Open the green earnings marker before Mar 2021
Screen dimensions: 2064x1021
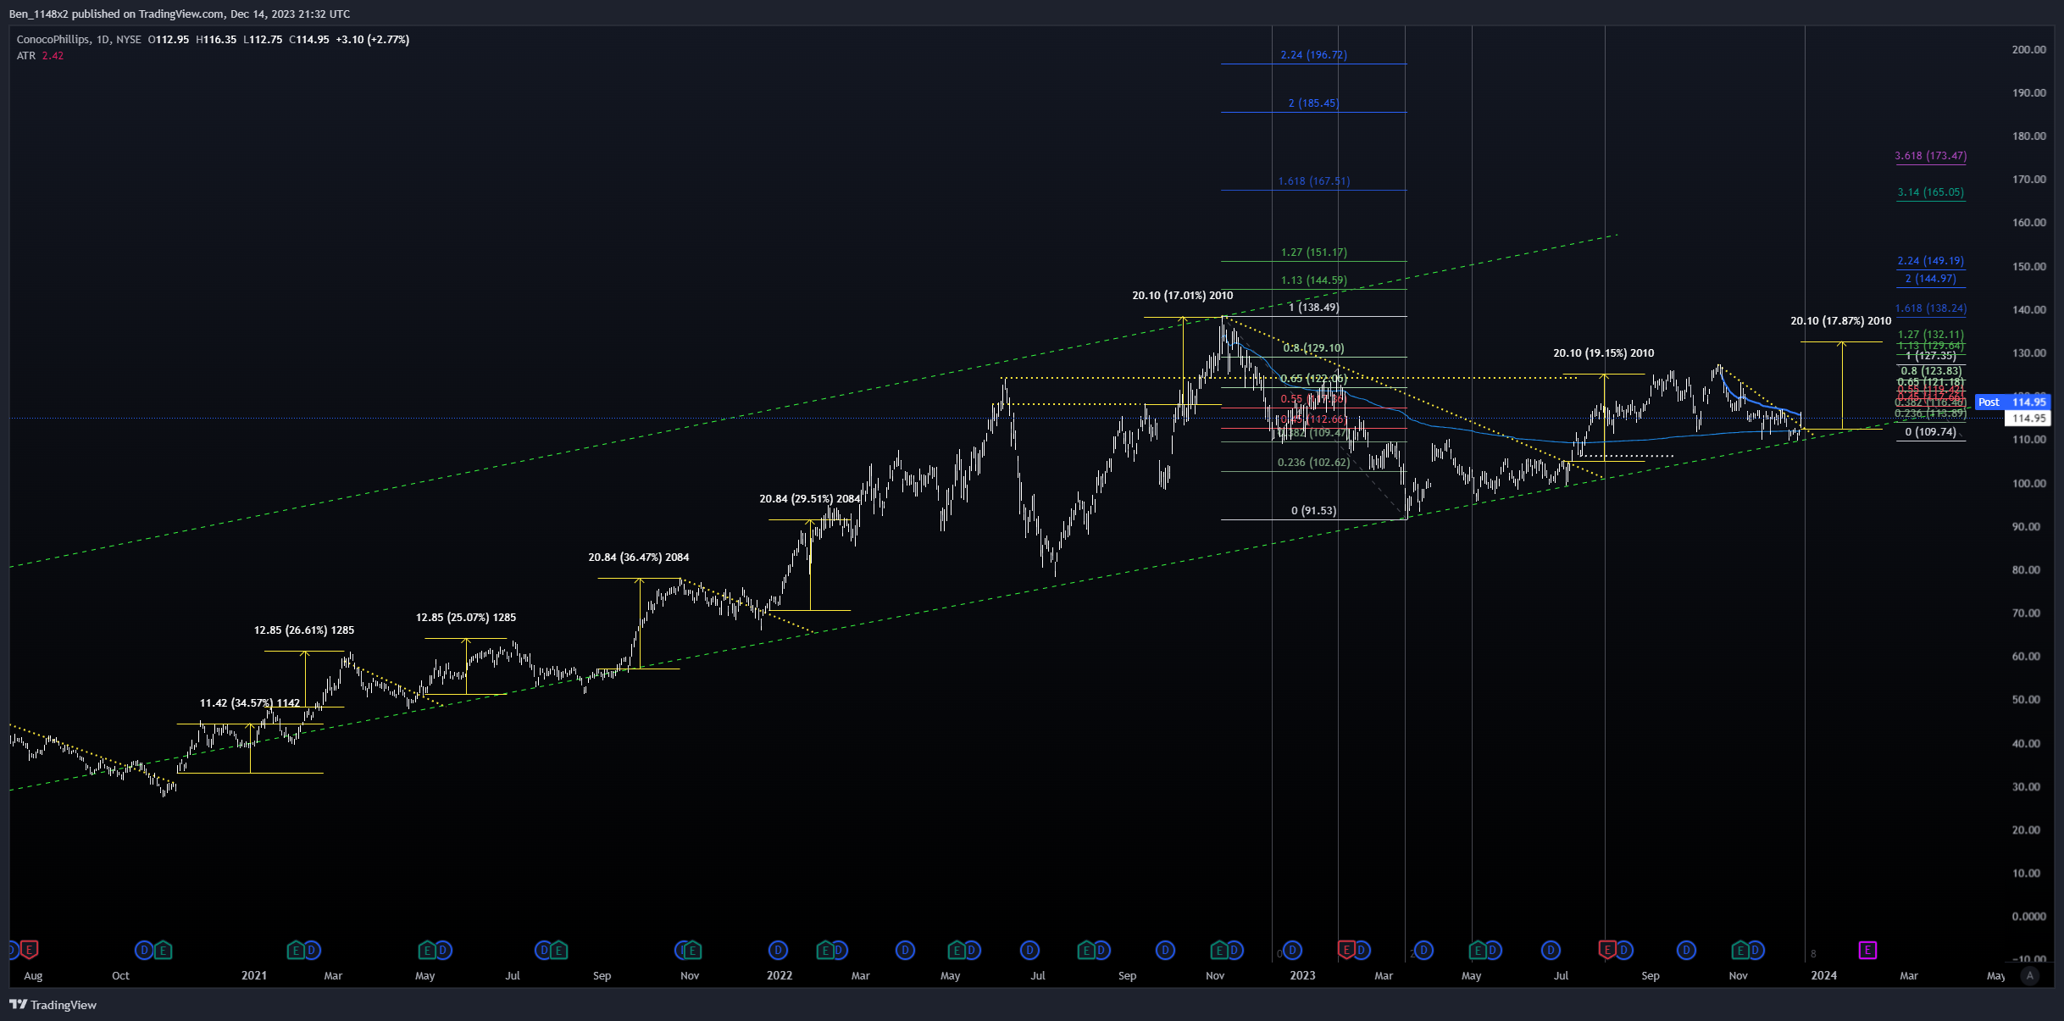[x=296, y=950]
